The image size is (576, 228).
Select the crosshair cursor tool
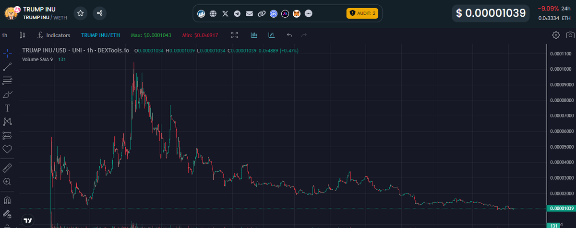click(x=7, y=53)
